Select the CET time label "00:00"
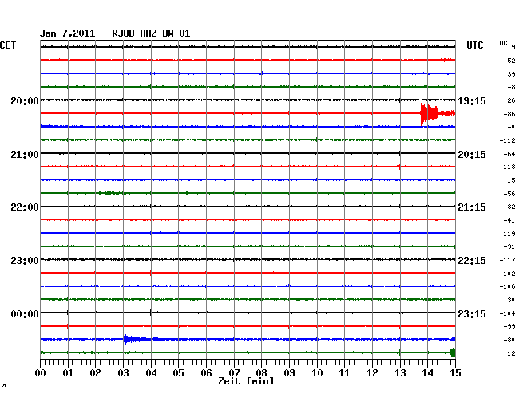Screen dimensions: 519x394 [x=25, y=313]
